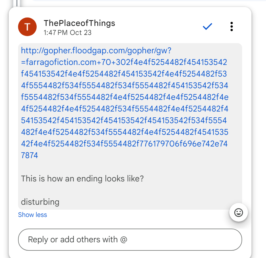Click the link line starting "f5554482f534f"

click(125, 97)
